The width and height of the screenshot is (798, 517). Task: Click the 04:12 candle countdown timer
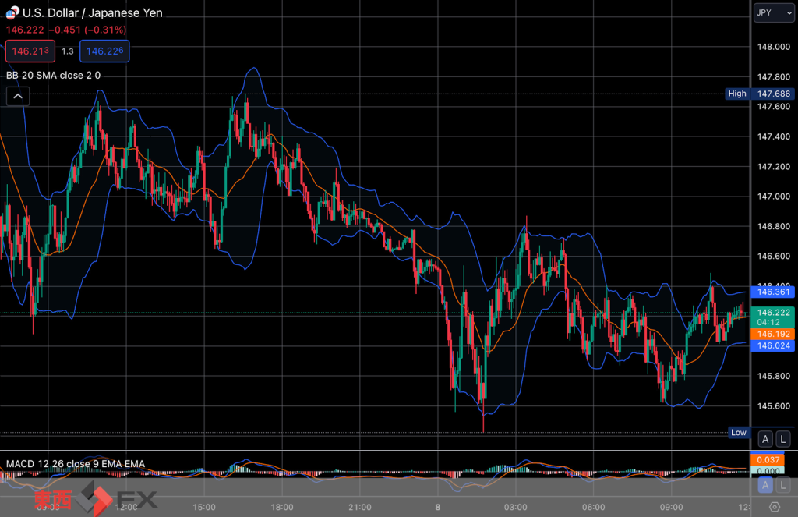tap(768, 322)
